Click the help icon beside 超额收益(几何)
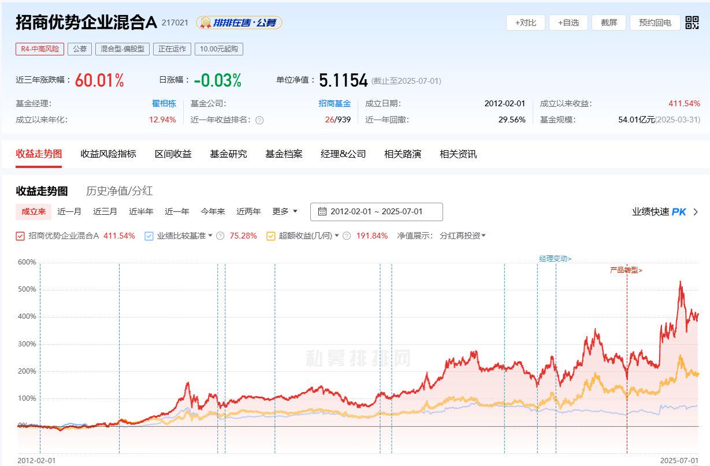 (347, 236)
